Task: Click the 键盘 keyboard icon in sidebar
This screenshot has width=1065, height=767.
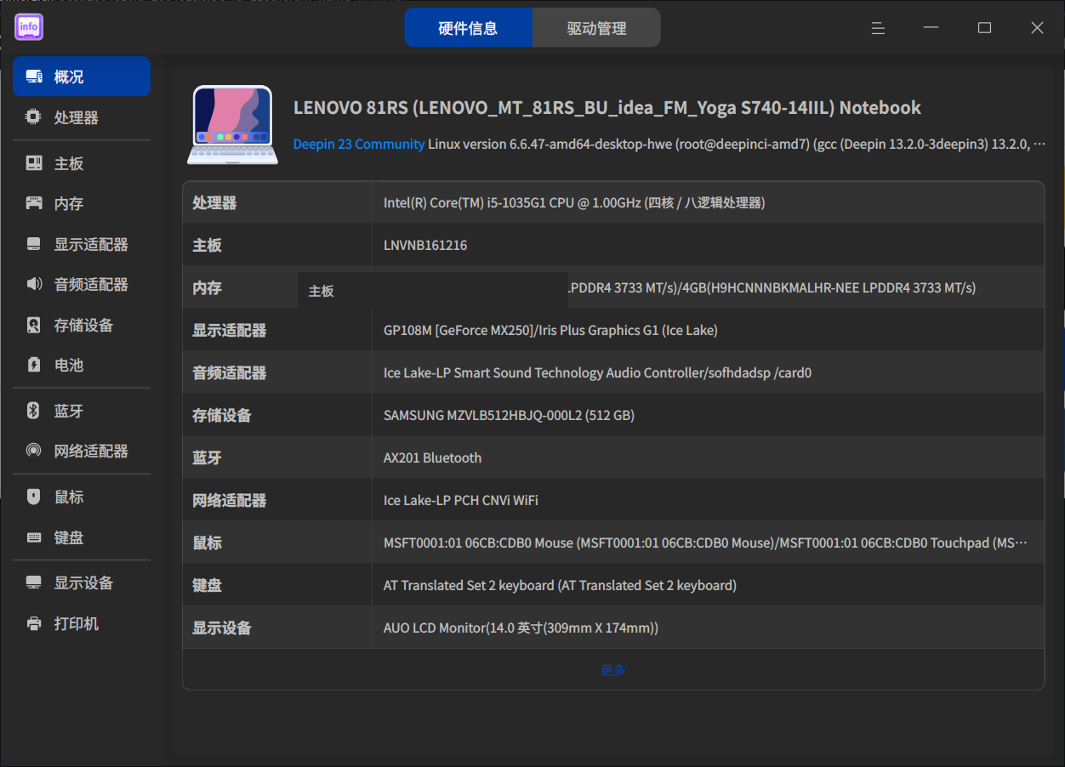Action: click(34, 537)
